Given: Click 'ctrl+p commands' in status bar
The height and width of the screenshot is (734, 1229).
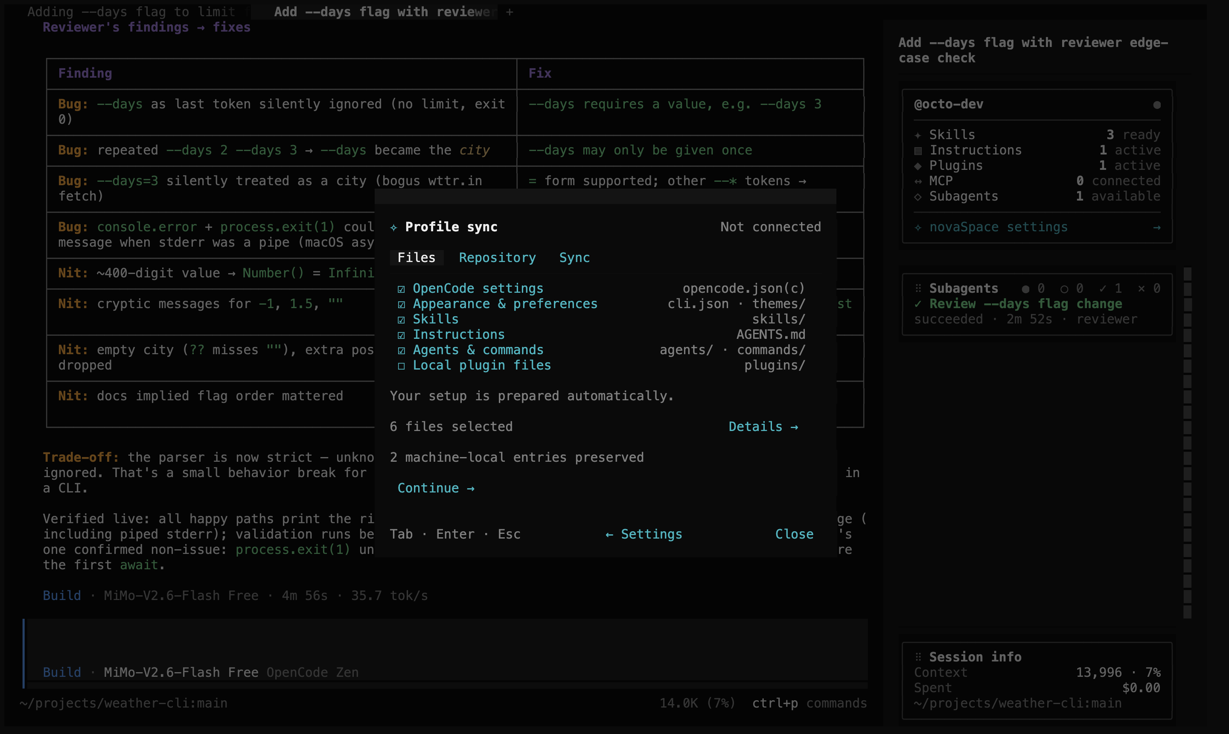Looking at the screenshot, I should (809, 703).
